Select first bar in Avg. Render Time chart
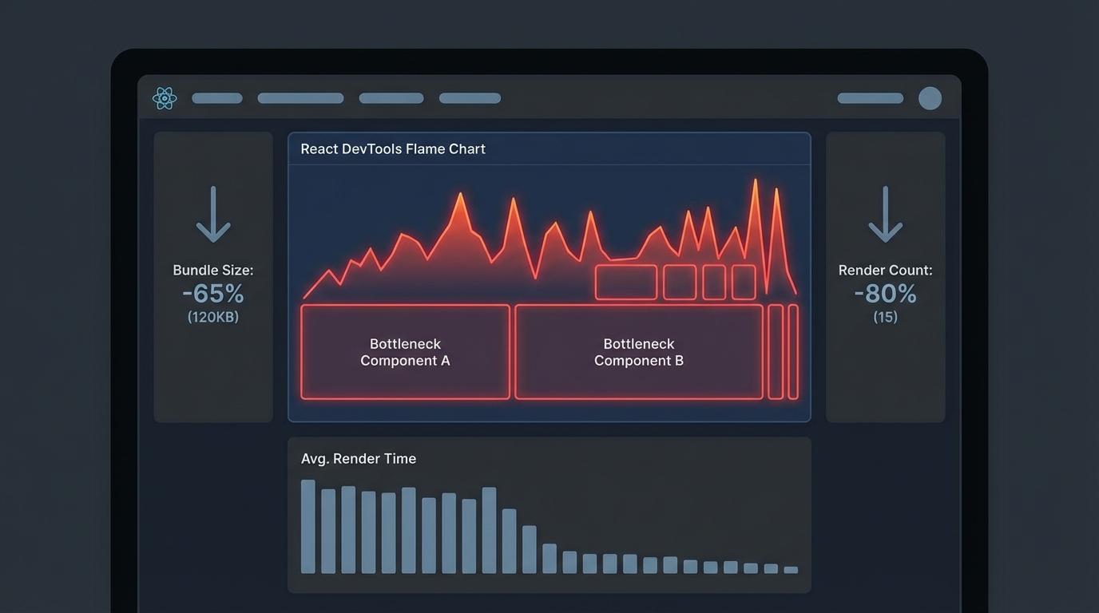This screenshot has height=613, width=1099. tap(307, 527)
